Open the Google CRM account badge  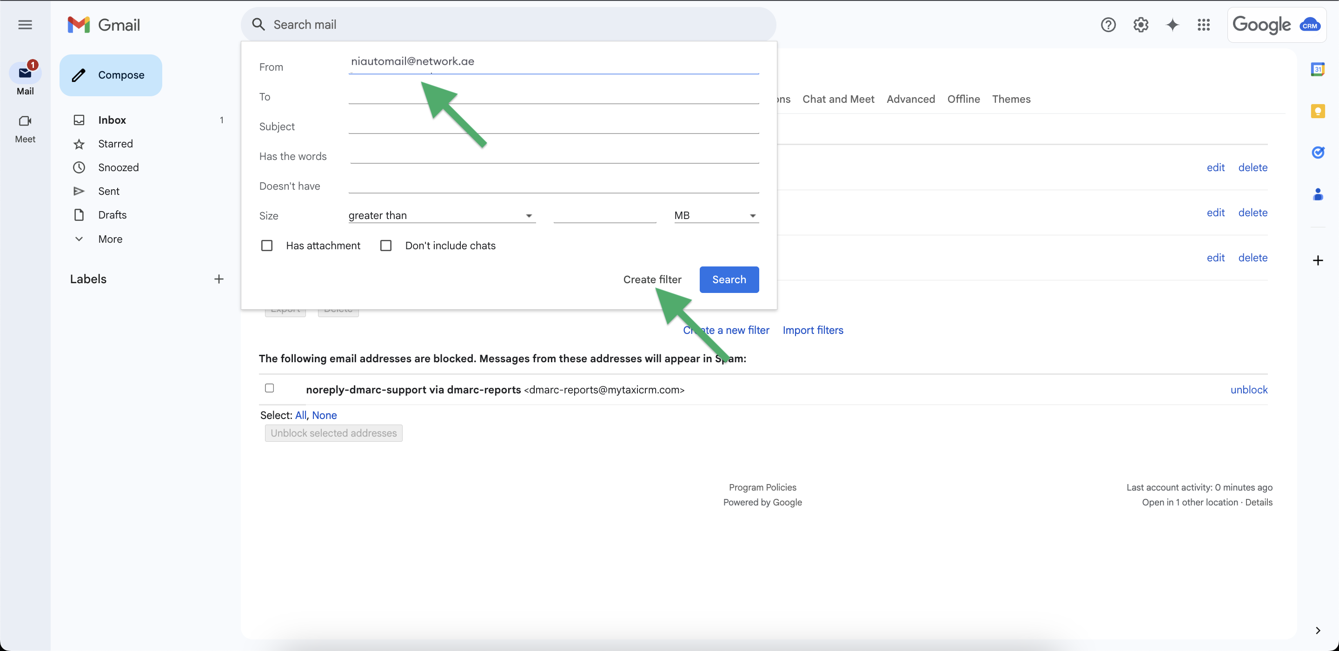click(1277, 25)
